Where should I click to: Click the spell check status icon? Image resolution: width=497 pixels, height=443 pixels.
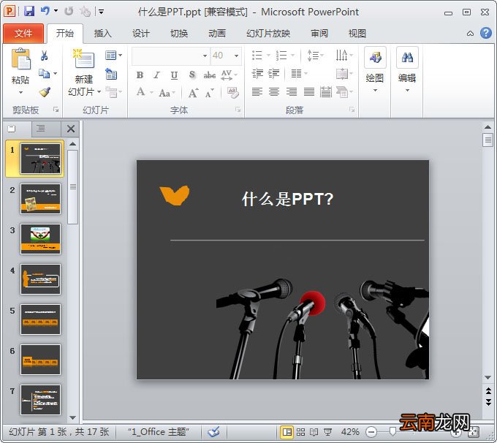pyautogui.click(x=214, y=431)
